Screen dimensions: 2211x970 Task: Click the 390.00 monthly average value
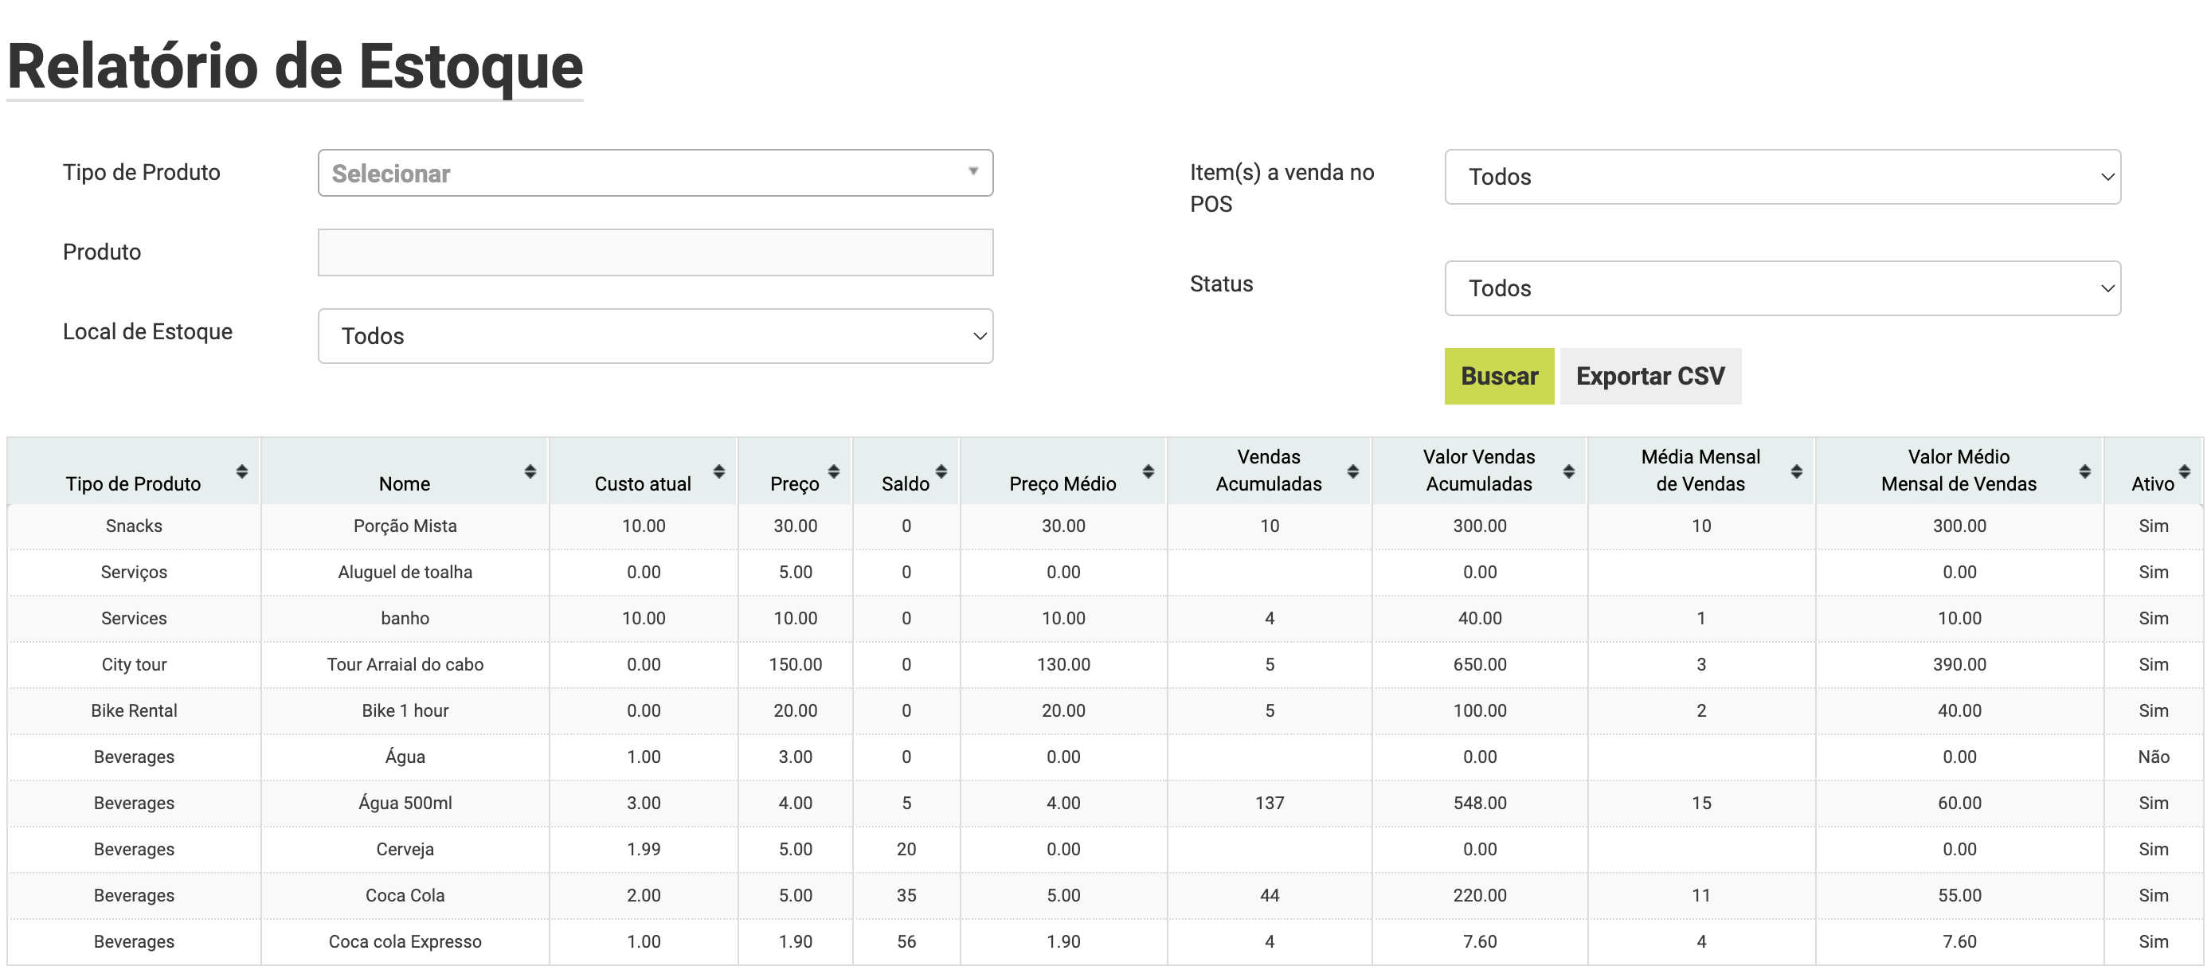[x=1959, y=665]
